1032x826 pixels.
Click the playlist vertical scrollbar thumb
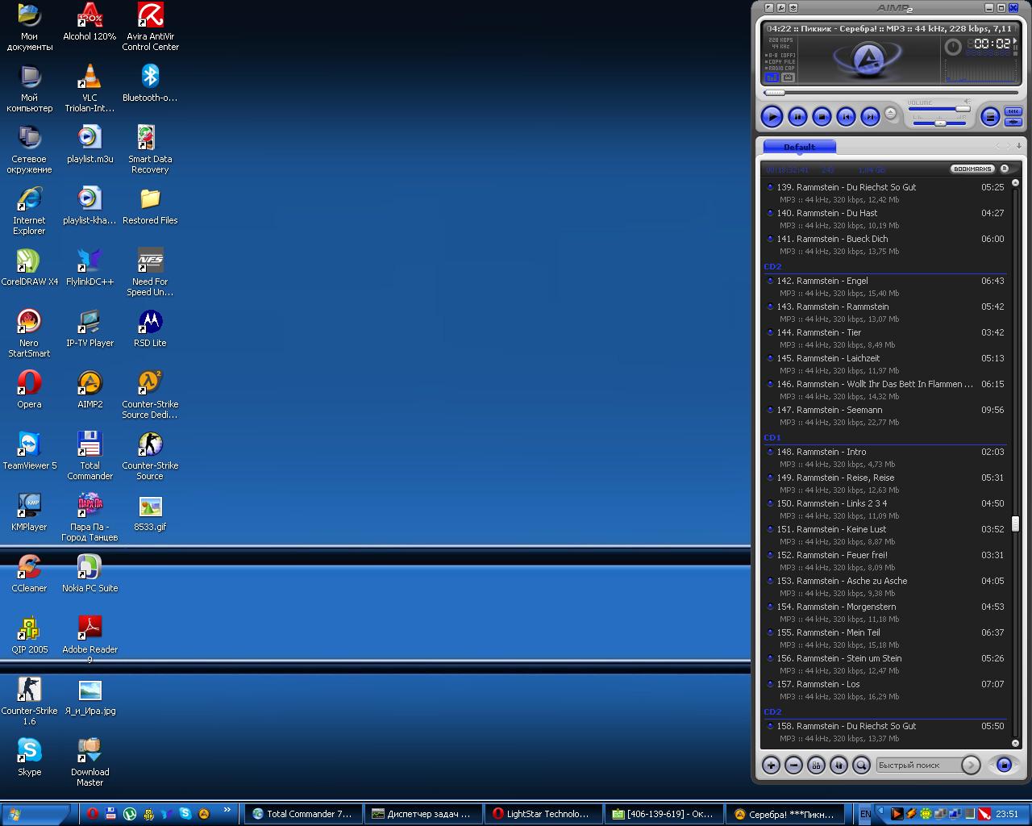tap(1015, 524)
